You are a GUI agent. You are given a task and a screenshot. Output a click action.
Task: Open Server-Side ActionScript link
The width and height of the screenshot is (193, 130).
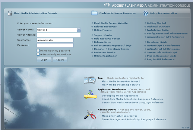(162, 52)
